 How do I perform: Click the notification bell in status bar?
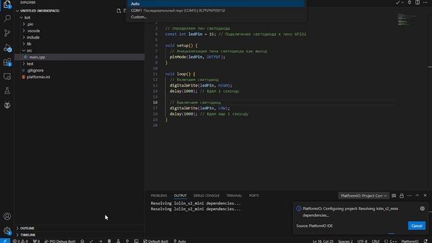[x=426, y=241]
